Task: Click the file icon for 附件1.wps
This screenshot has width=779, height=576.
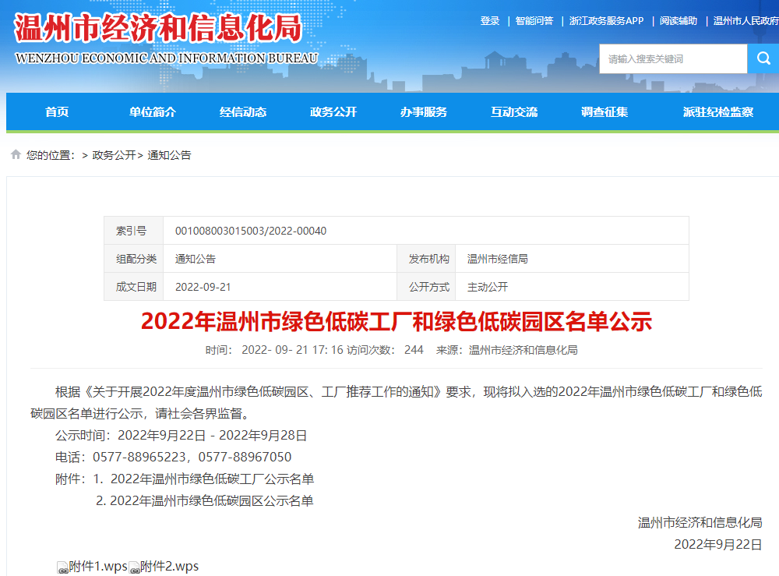Action: tap(62, 567)
